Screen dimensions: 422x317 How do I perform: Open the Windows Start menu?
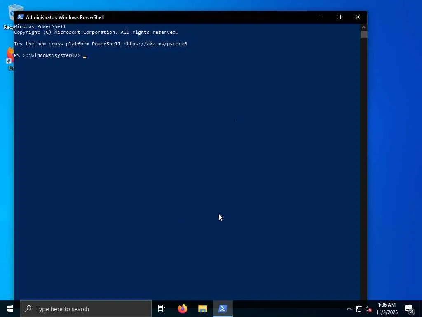tap(10, 309)
